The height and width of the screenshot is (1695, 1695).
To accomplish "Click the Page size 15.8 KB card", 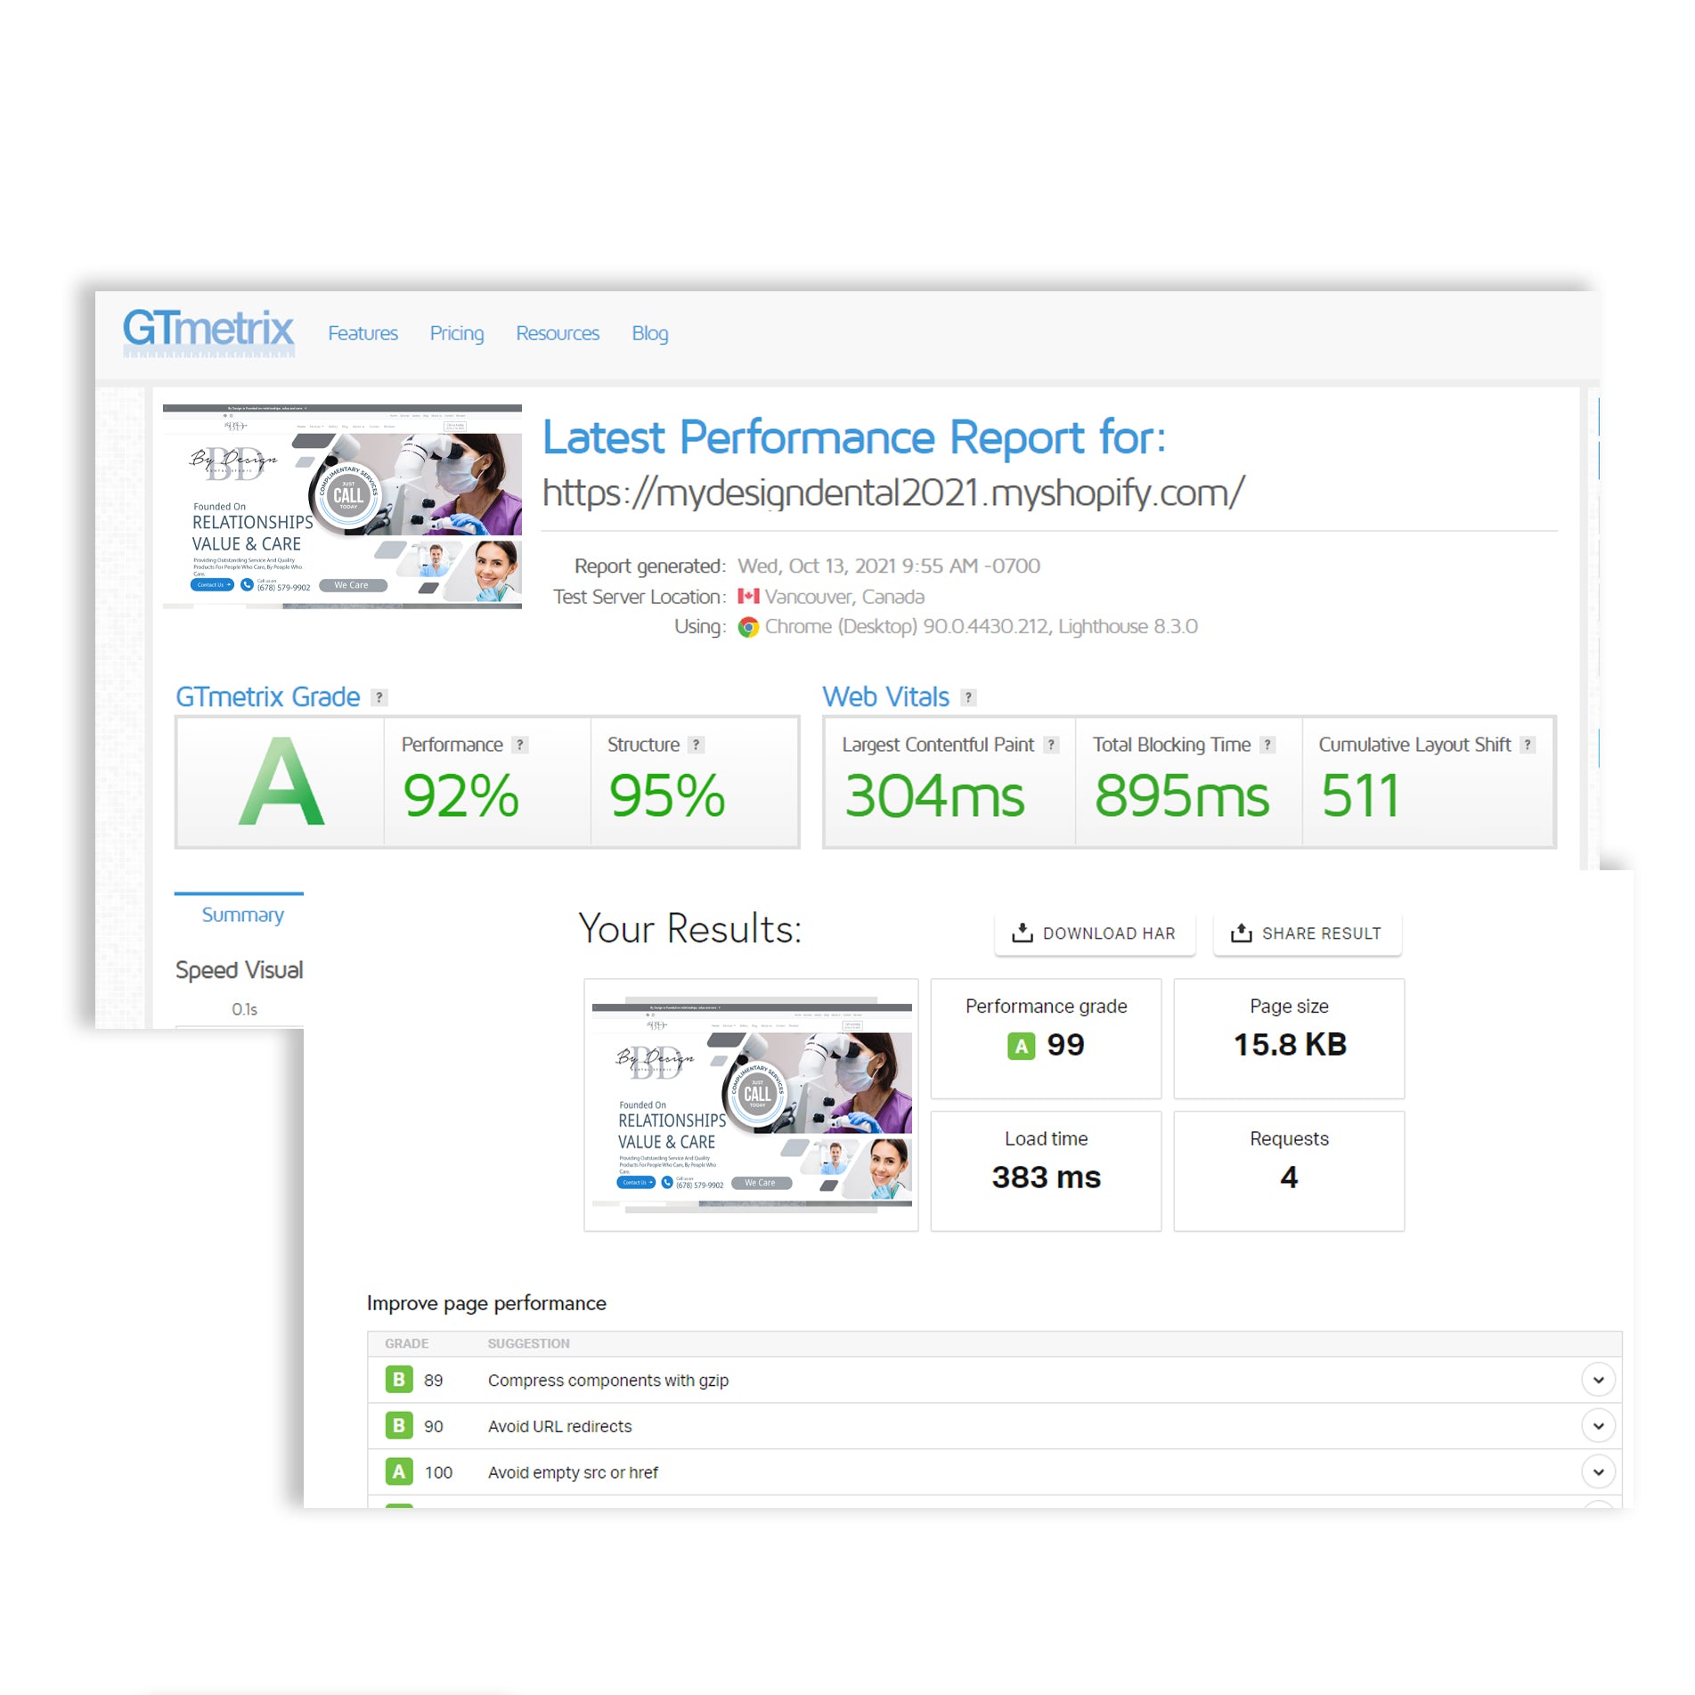I will click(1289, 1039).
